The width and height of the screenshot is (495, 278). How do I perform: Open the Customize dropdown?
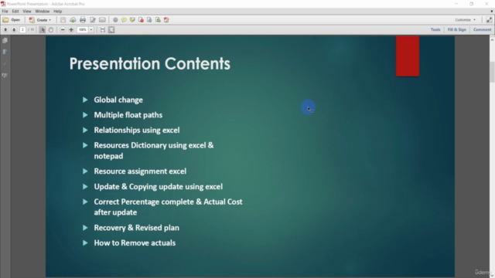(x=465, y=20)
